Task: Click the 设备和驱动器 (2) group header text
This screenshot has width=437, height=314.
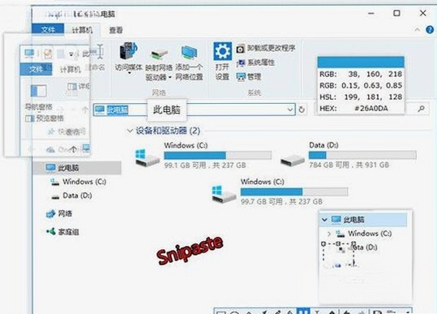Action: [168, 131]
